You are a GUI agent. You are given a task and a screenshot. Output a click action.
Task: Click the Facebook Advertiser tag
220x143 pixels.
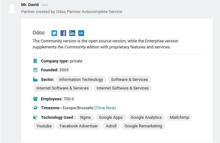pos(79,126)
